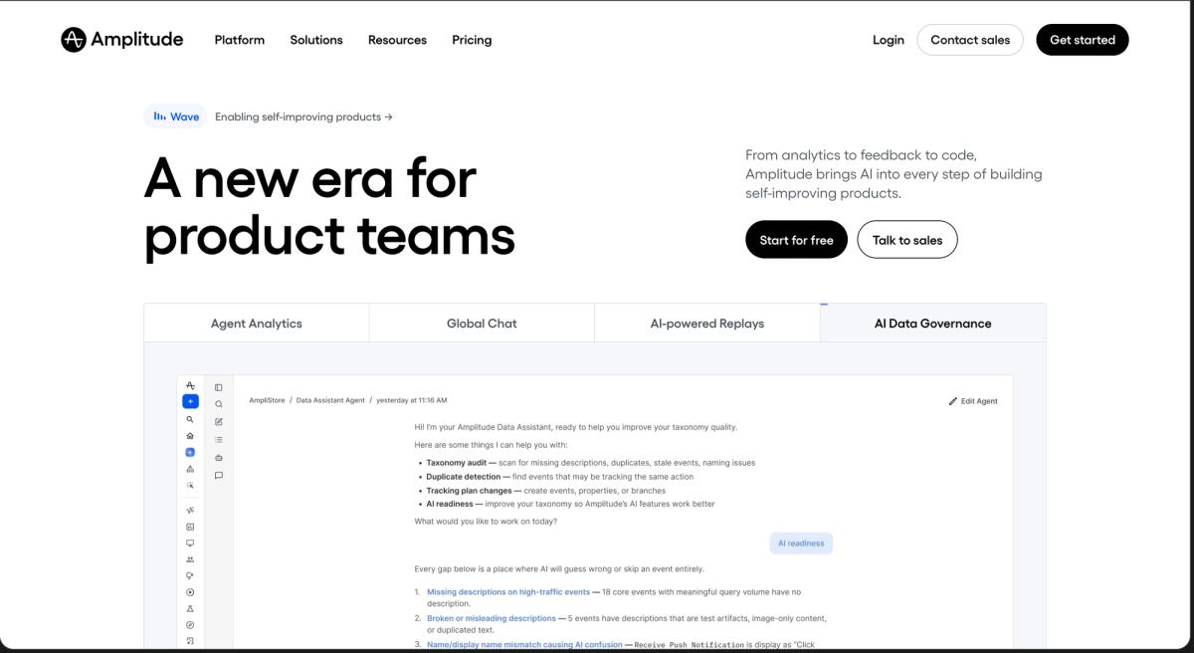The height and width of the screenshot is (653, 1194).
Task: Open the line chart analytics icon
Action: click(x=190, y=510)
